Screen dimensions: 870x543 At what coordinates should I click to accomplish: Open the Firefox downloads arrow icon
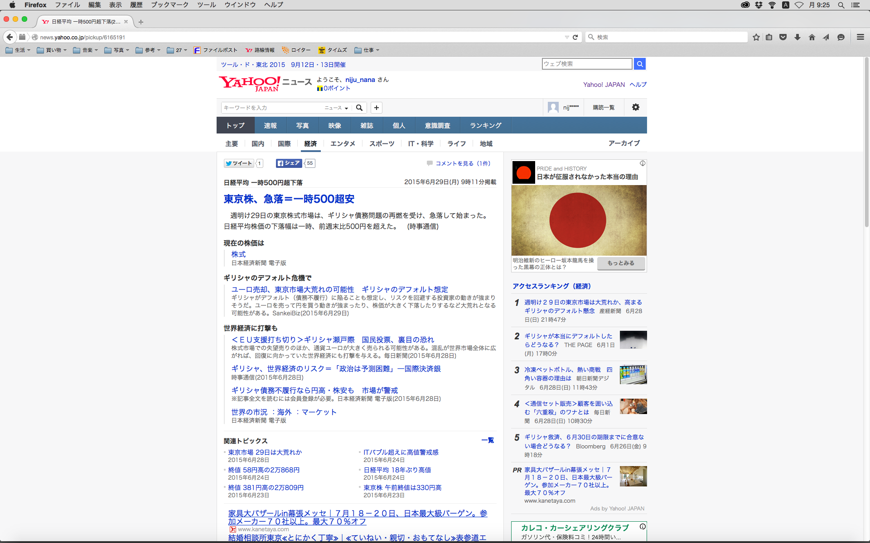(x=797, y=37)
